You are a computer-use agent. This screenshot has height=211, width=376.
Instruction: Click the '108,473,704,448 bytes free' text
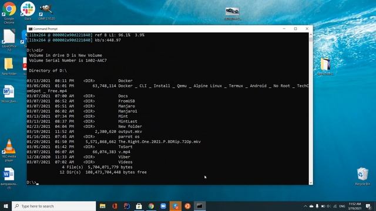[x=116, y=172]
